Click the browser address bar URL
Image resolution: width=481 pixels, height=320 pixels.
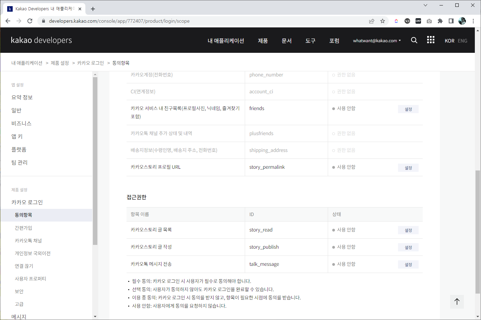[x=119, y=21]
